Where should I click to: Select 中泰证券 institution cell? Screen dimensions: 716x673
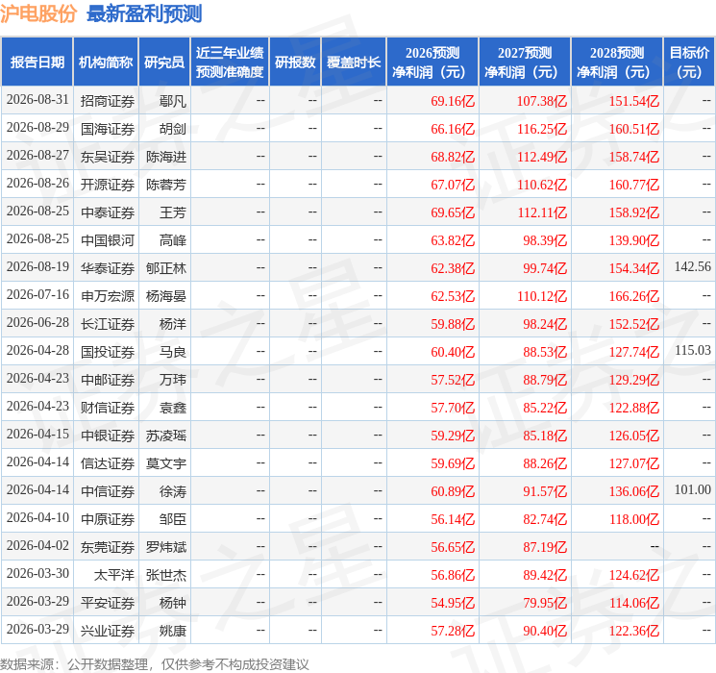tap(108, 212)
